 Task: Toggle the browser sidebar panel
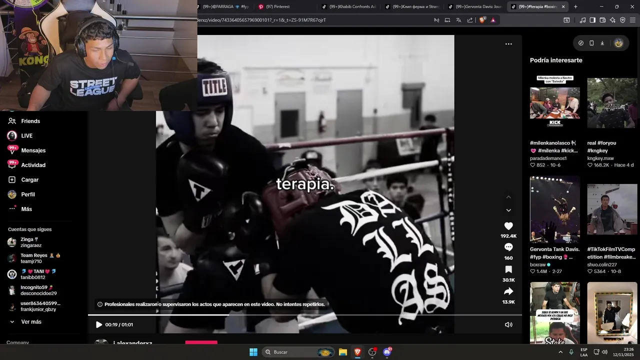(x=592, y=20)
